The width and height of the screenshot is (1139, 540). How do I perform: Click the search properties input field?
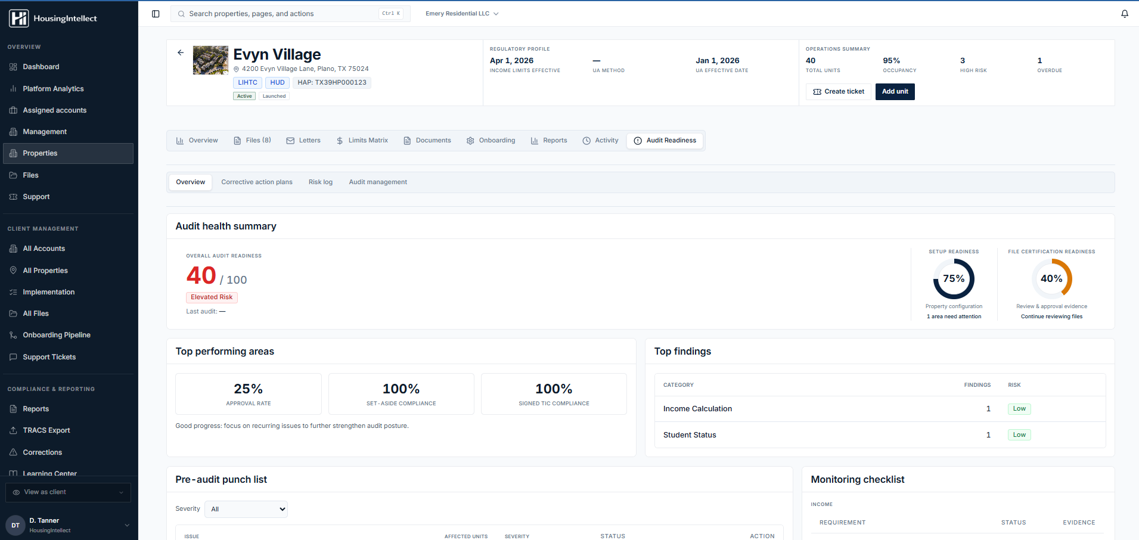[290, 14]
